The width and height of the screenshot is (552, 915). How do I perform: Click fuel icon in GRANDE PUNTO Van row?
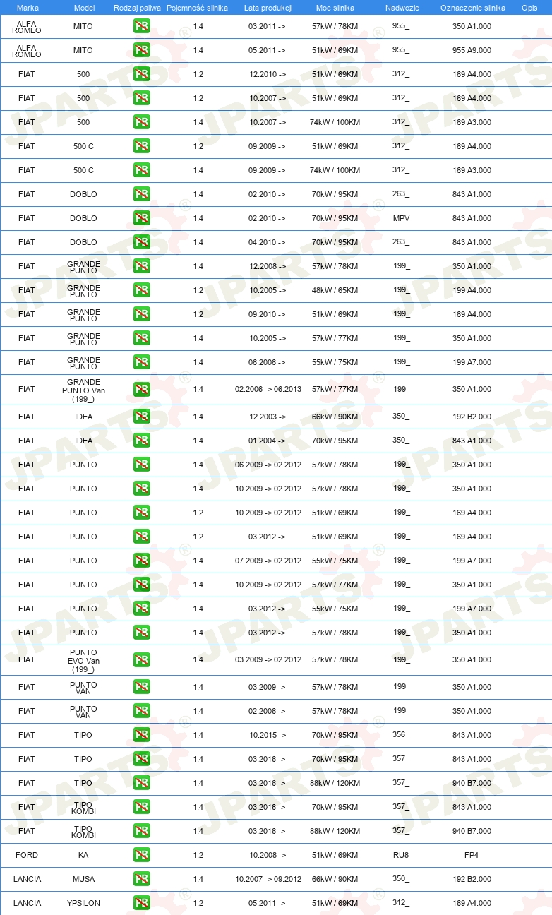click(141, 389)
